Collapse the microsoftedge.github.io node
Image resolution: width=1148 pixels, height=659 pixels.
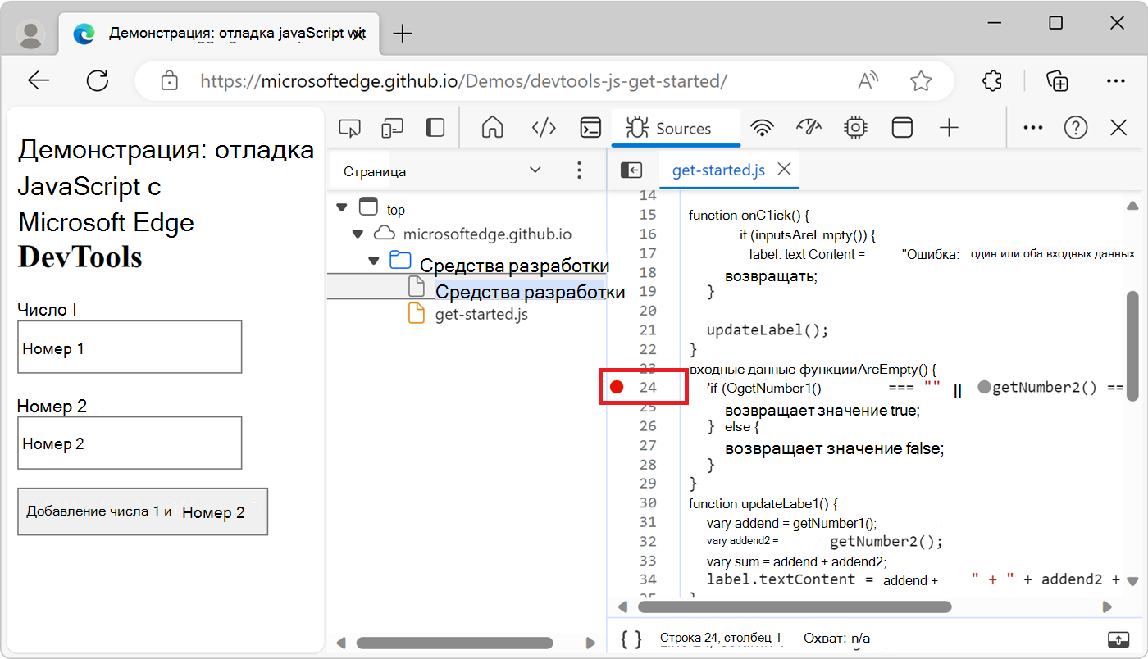357,234
